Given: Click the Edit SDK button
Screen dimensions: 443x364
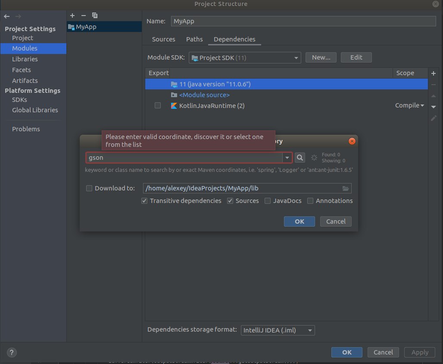Looking at the screenshot, I should tap(356, 57).
